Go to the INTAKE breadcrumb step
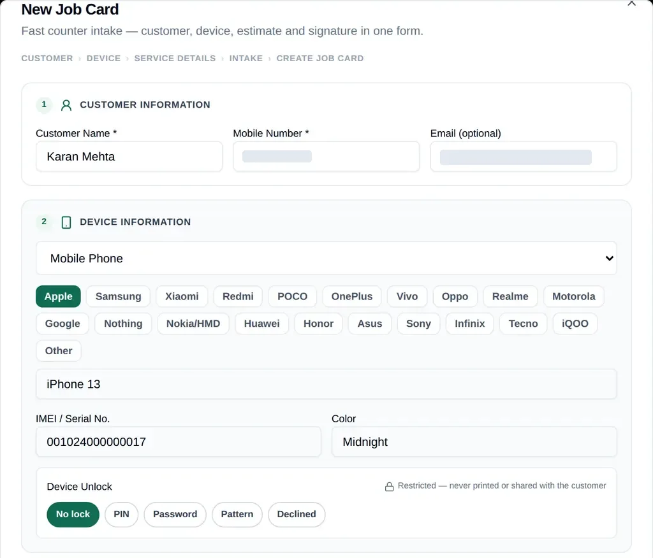Image resolution: width=653 pixels, height=558 pixels. pyautogui.click(x=246, y=58)
